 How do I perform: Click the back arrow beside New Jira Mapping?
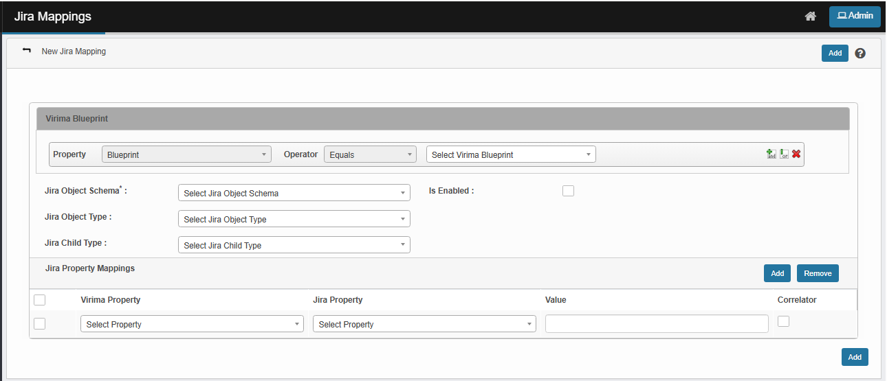click(27, 51)
